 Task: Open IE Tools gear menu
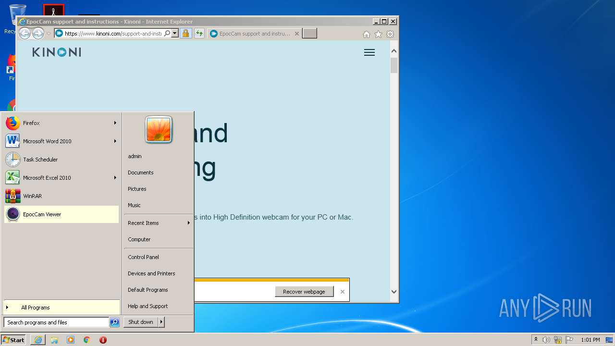pyautogui.click(x=390, y=34)
